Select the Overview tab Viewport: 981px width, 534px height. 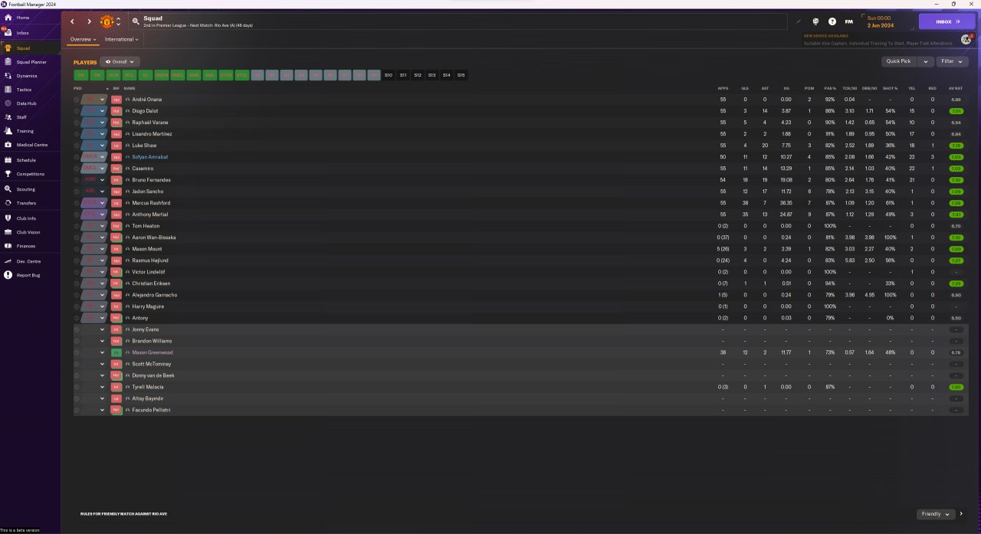pyautogui.click(x=83, y=39)
